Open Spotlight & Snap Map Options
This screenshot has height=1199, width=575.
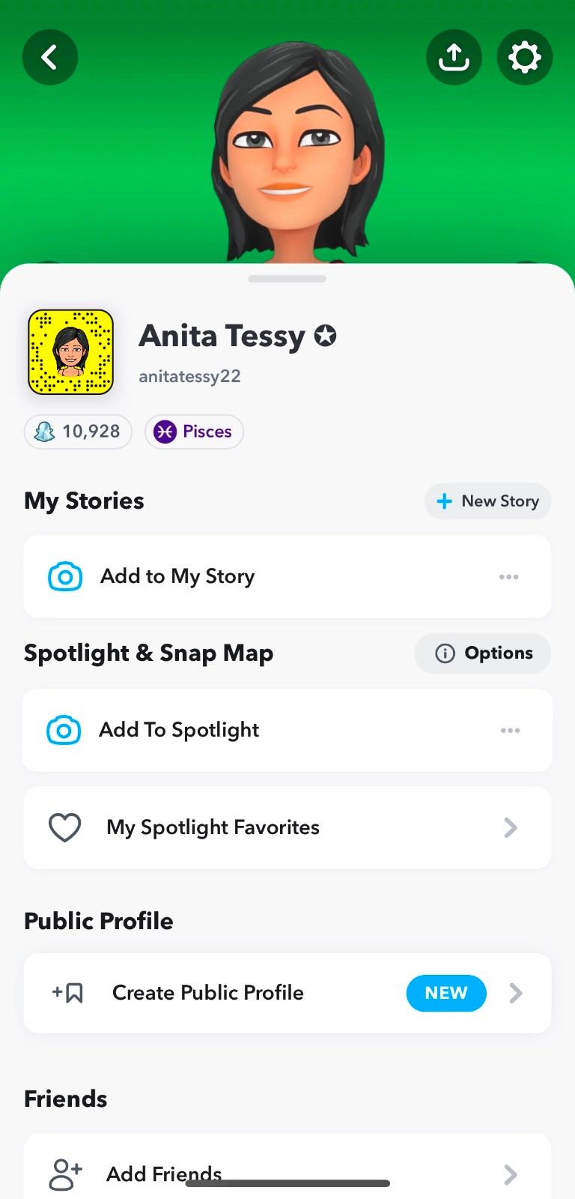pyautogui.click(x=483, y=653)
